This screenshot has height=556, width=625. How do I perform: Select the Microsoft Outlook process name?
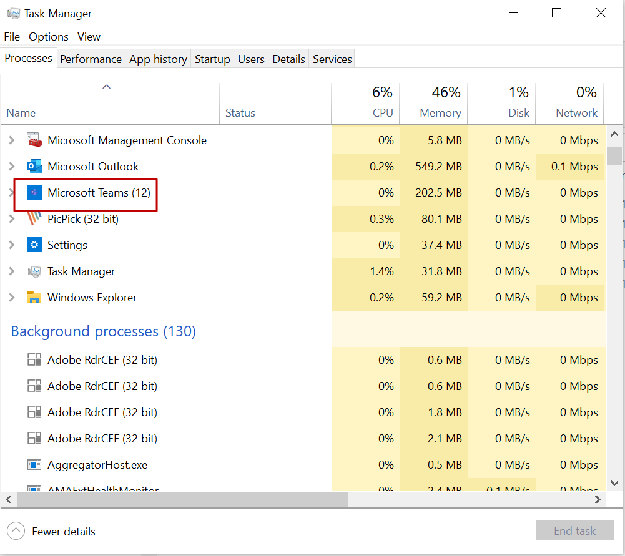[x=93, y=166]
